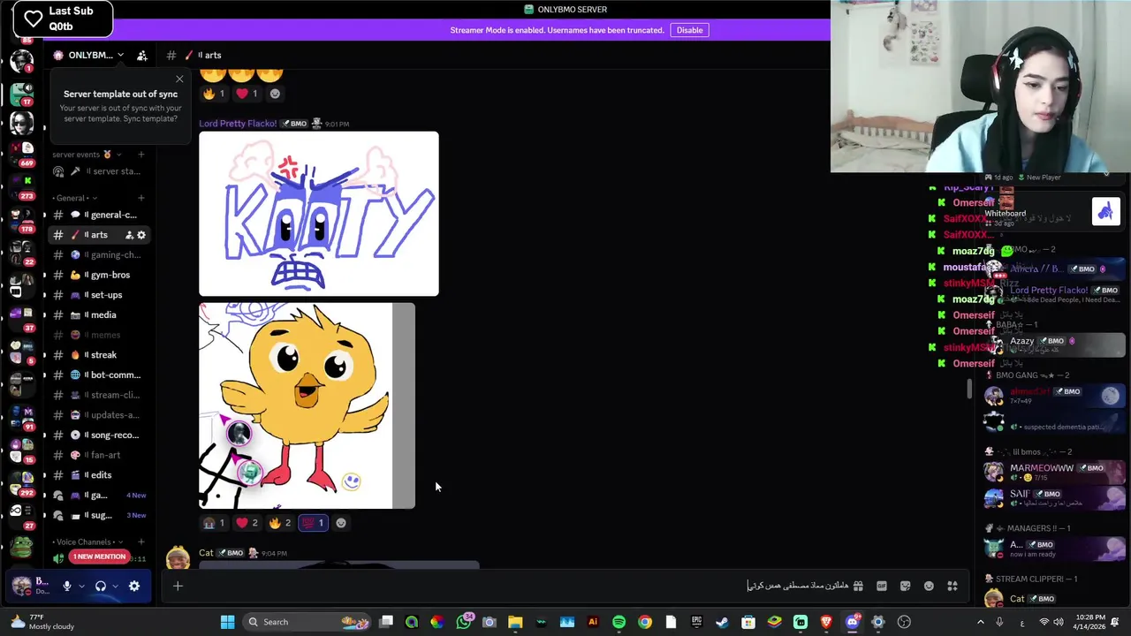
Task: Toggle the heart reaction with count 2
Action: [x=247, y=523]
